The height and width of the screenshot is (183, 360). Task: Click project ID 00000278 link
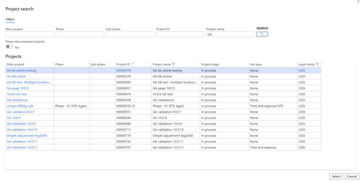123,70
